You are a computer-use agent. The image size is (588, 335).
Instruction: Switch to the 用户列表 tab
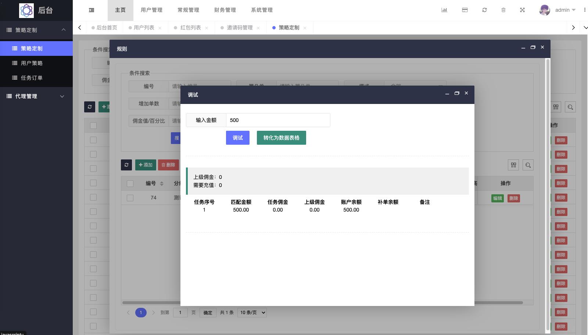tap(144, 28)
